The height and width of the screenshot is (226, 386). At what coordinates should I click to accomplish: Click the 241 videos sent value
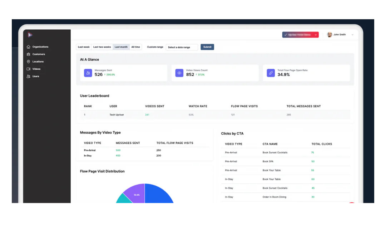pyautogui.click(x=147, y=115)
